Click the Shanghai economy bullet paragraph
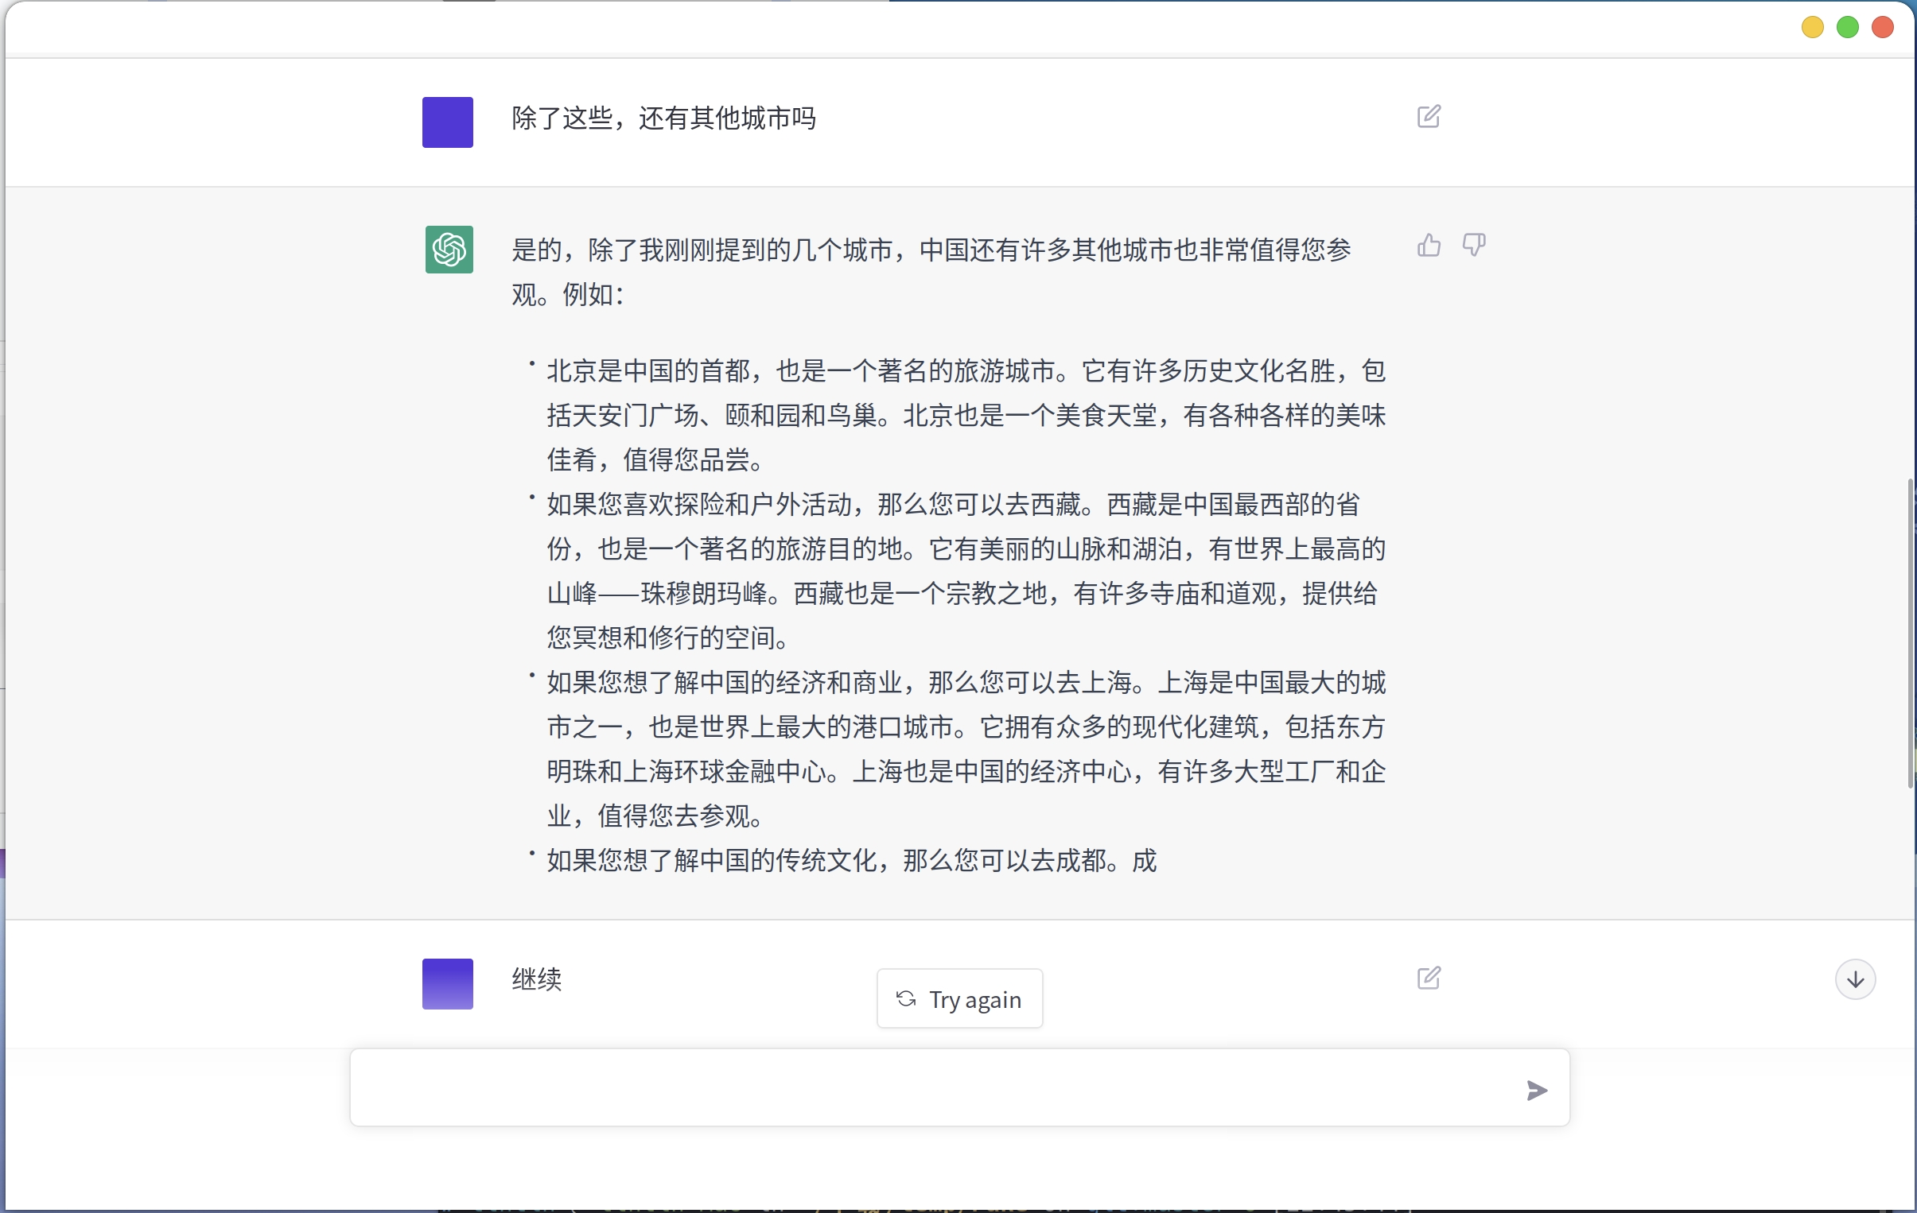This screenshot has width=1917, height=1213. click(x=965, y=749)
